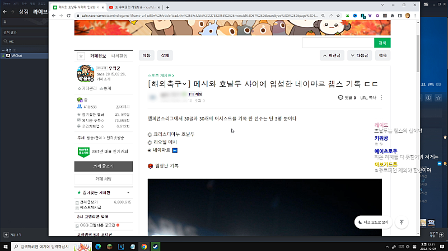Click the browser forward arrow

[x=61, y=16]
